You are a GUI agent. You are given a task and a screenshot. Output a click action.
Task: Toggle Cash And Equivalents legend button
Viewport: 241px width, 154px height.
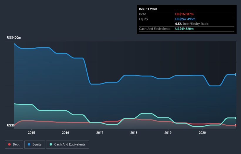(x=68, y=145)
